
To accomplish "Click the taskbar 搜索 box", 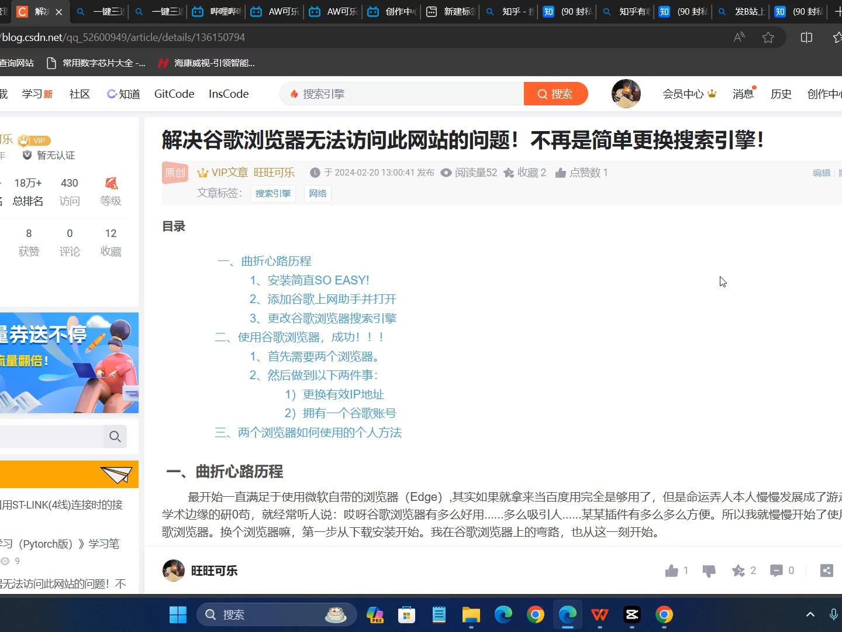I will (277, 614).
